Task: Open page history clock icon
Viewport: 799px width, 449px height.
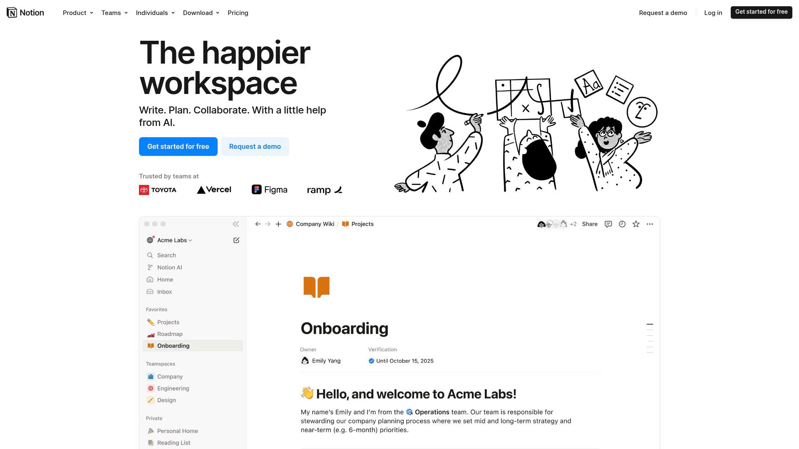Action: click(622, 224)
